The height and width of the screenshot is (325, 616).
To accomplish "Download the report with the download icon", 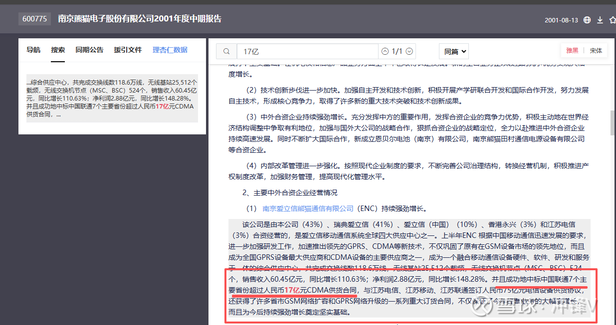I will pyautogui.click(x=600, y=20).
